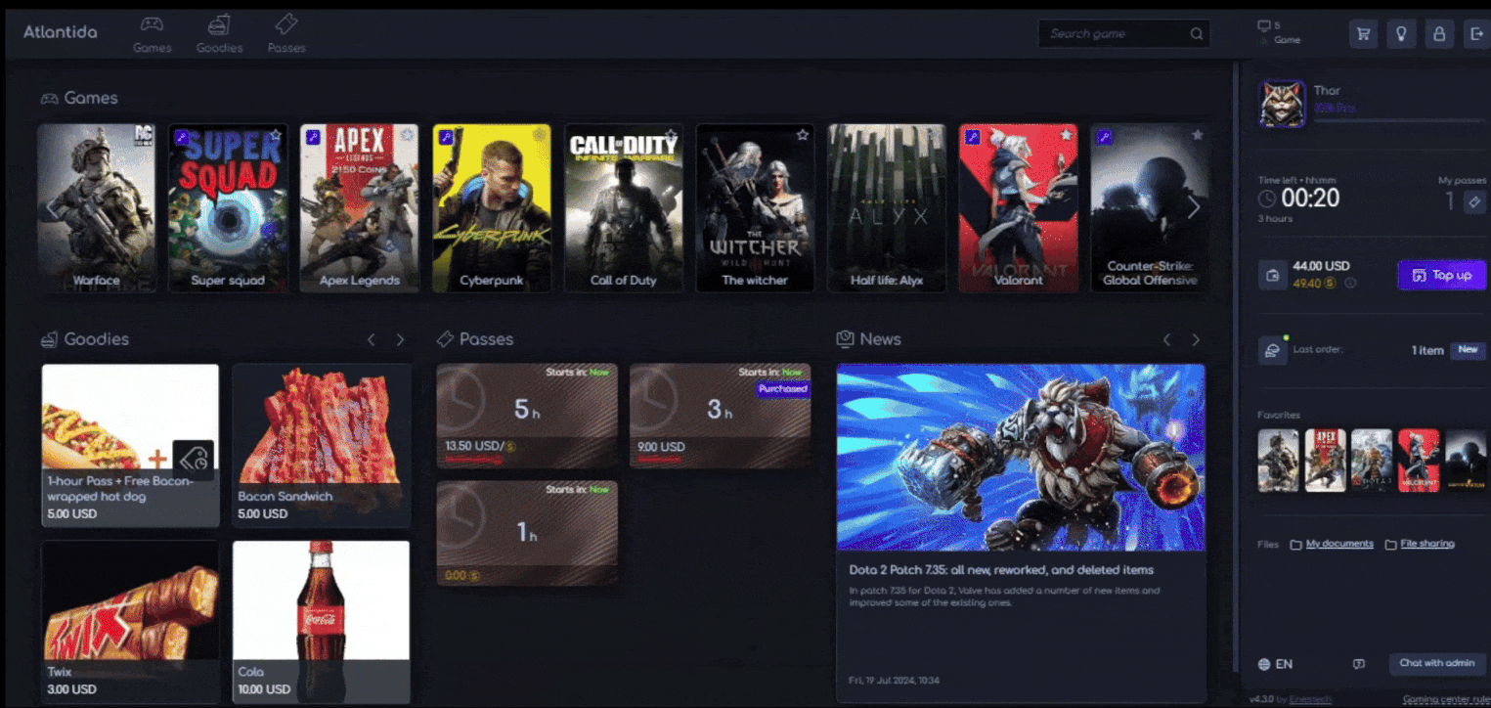
Task: Click Chat with admin button
Action: (1436, 664)
